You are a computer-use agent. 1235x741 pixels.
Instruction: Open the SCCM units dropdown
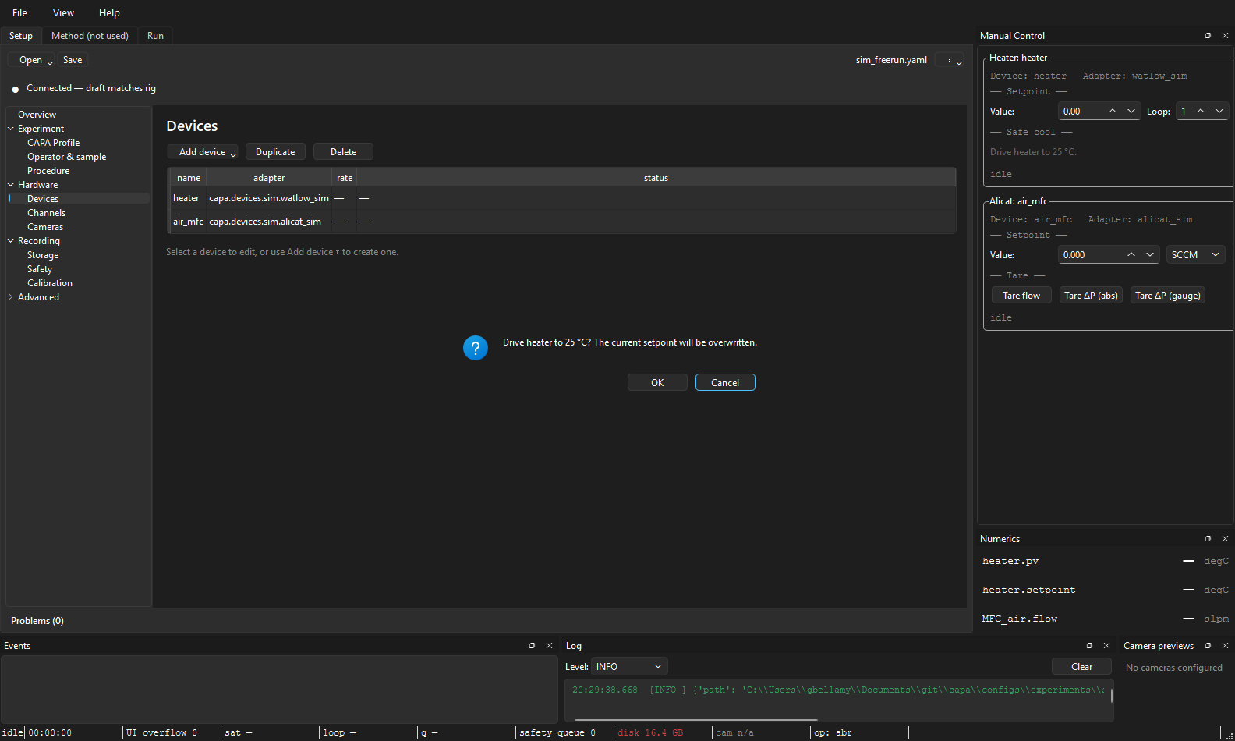pyautogui.click(x=1195, y=255)
